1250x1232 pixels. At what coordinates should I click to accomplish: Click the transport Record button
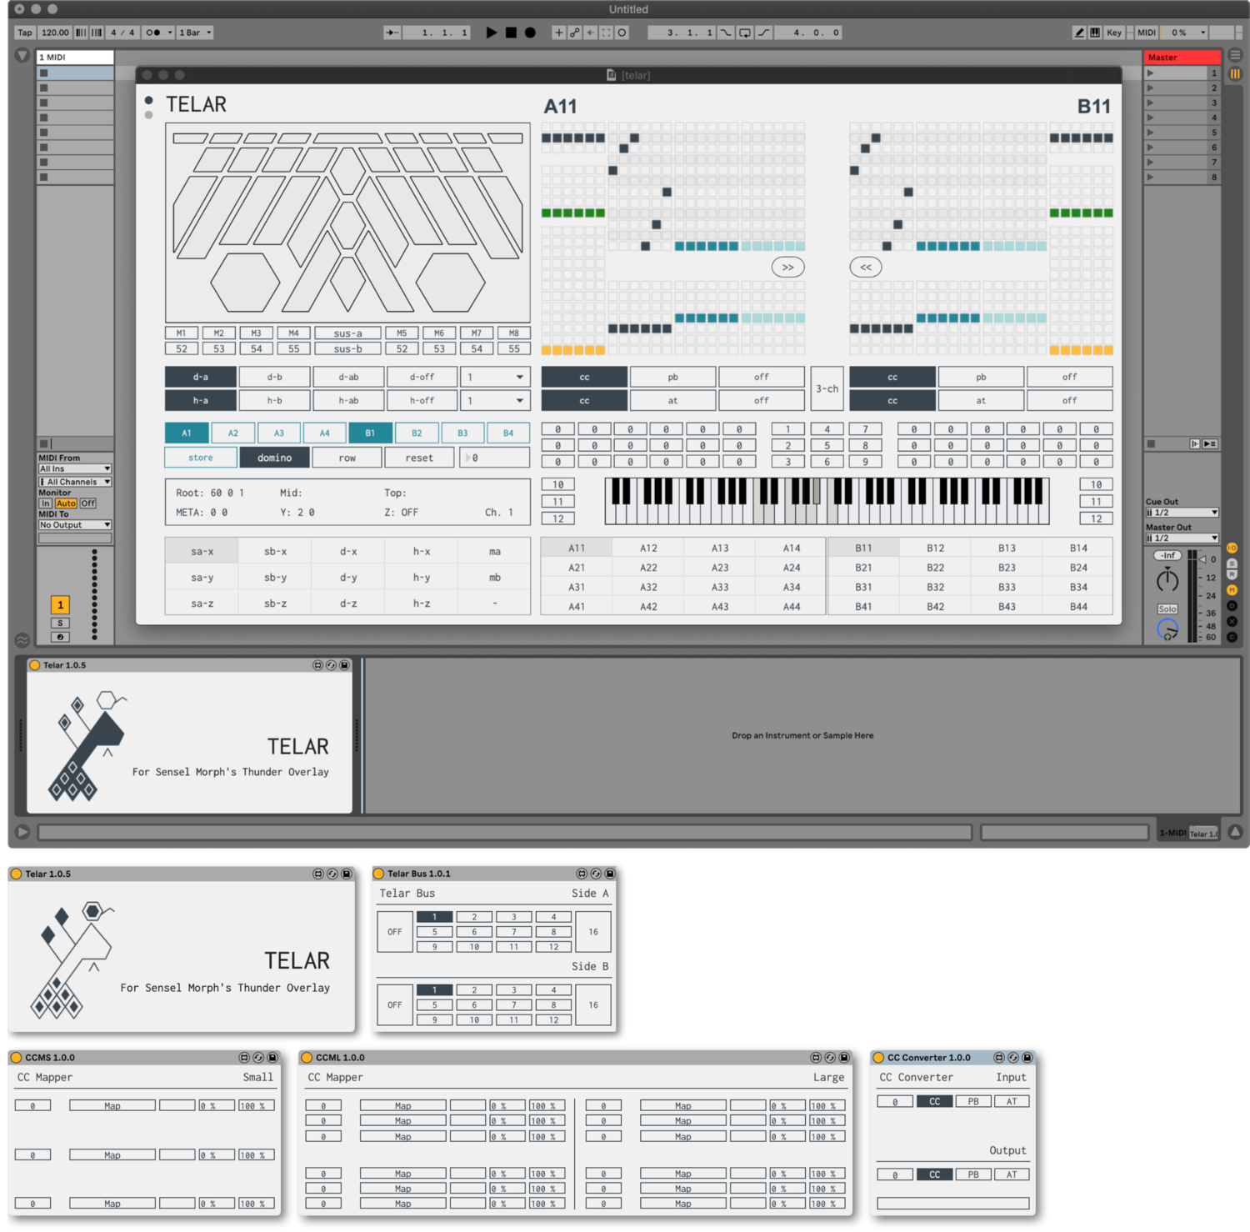[x=530, y=33]
